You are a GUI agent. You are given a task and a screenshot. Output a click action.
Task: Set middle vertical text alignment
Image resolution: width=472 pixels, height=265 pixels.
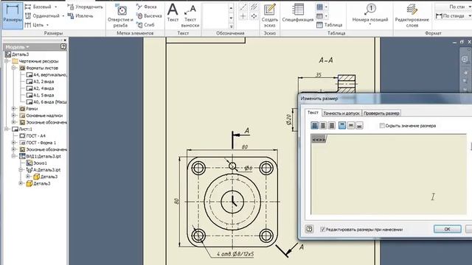[x=351, y=125]
